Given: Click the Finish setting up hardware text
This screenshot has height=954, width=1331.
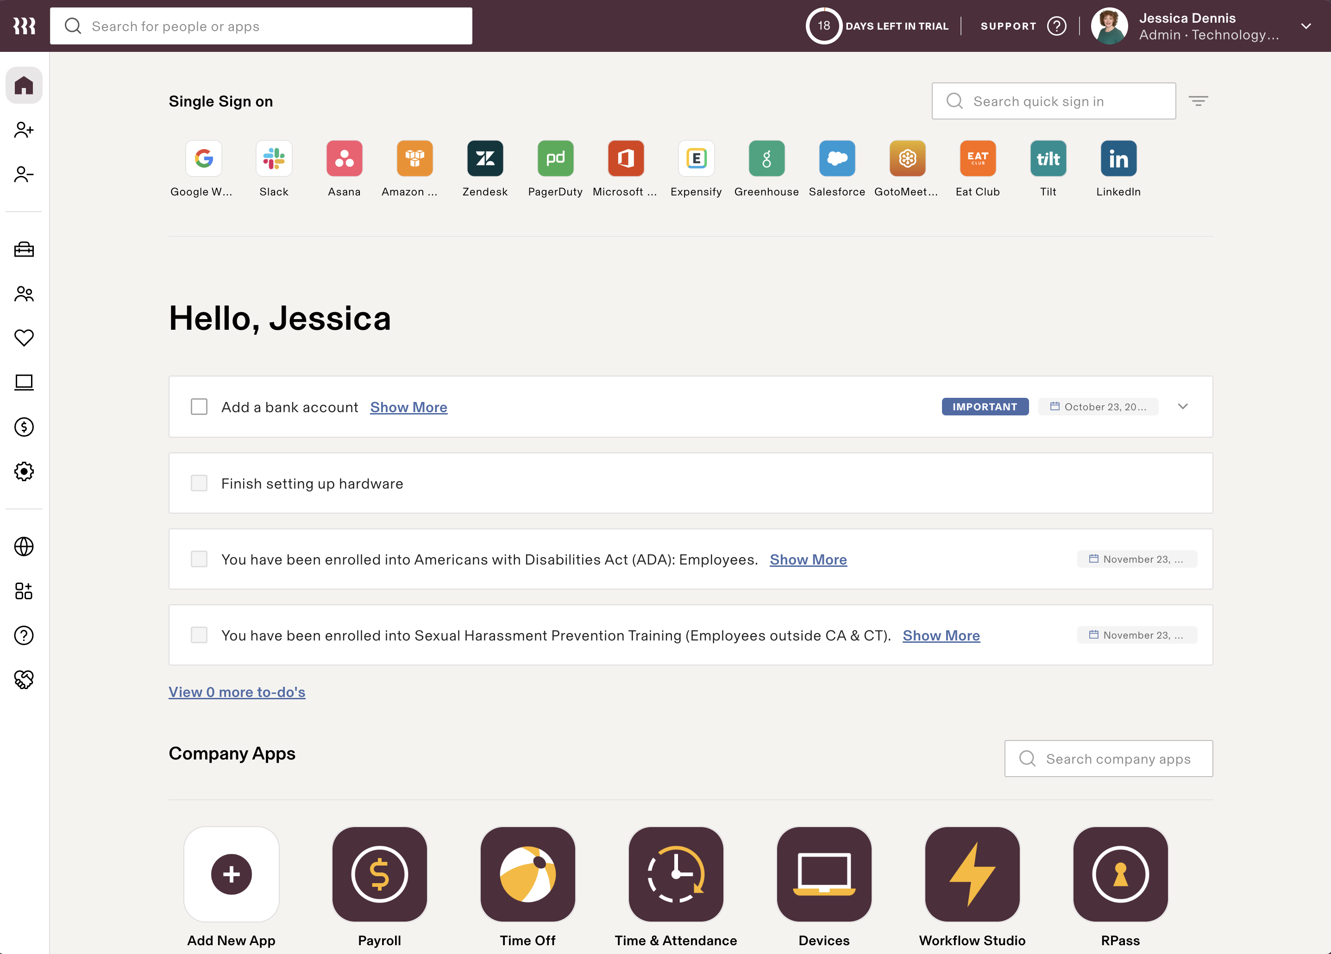Looking at the screenshot, I should click(312, 483).
